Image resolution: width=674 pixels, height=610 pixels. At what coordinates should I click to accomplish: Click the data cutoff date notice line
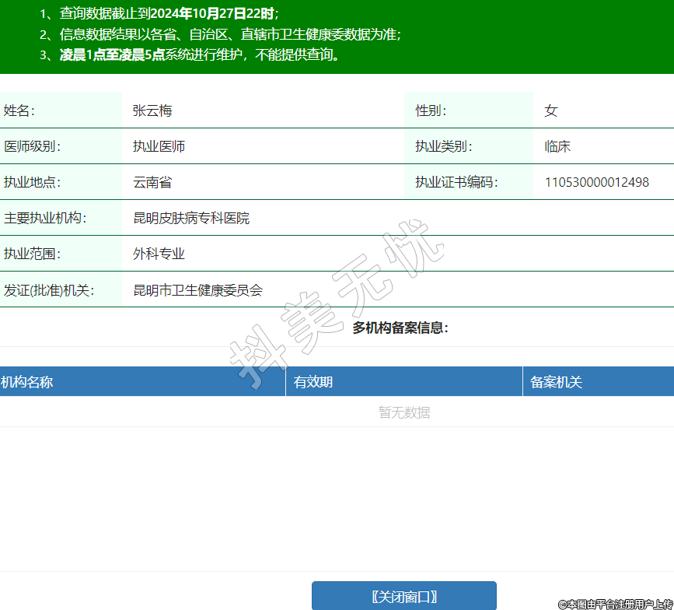coord(159,13)
